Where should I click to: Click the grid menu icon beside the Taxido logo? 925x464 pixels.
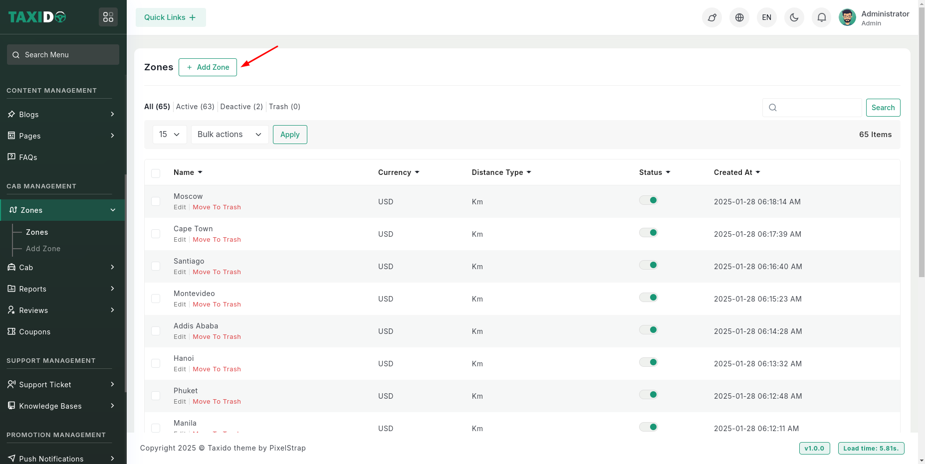coord(108,17)
